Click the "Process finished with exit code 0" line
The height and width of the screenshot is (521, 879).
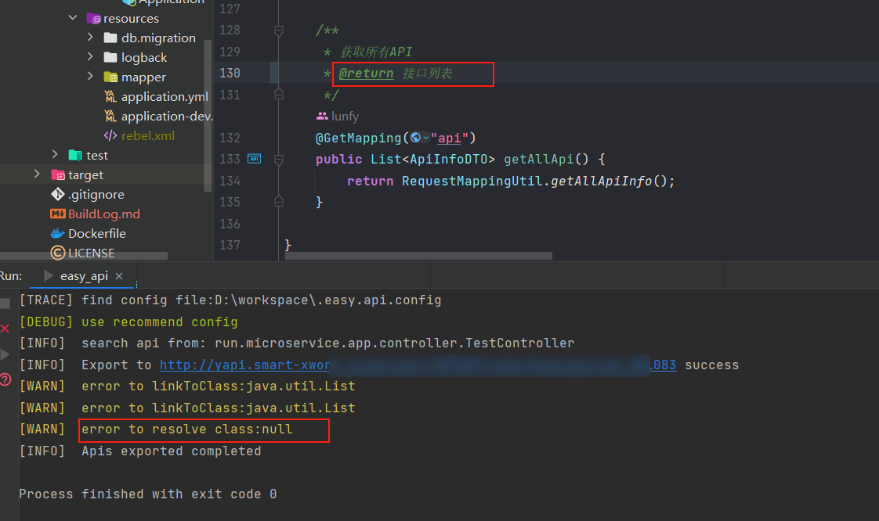148,494
